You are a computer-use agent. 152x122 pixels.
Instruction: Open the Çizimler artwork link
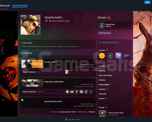click(x=102, y=98)
